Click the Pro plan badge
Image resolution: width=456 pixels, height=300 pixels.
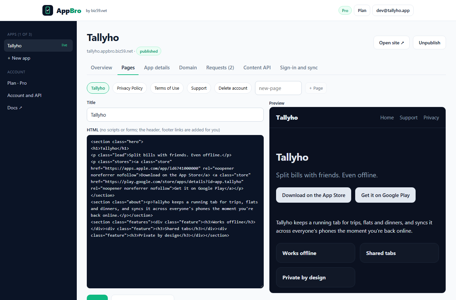345,10
